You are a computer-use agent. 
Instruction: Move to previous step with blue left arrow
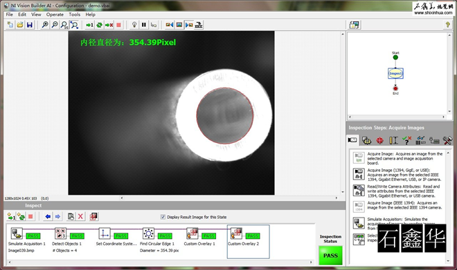pos(48,217)
